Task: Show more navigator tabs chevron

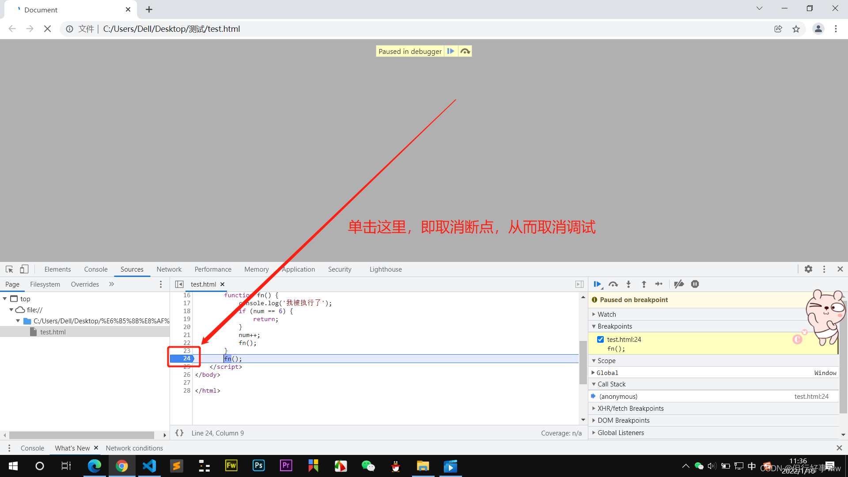Action: tap(112, 284)
